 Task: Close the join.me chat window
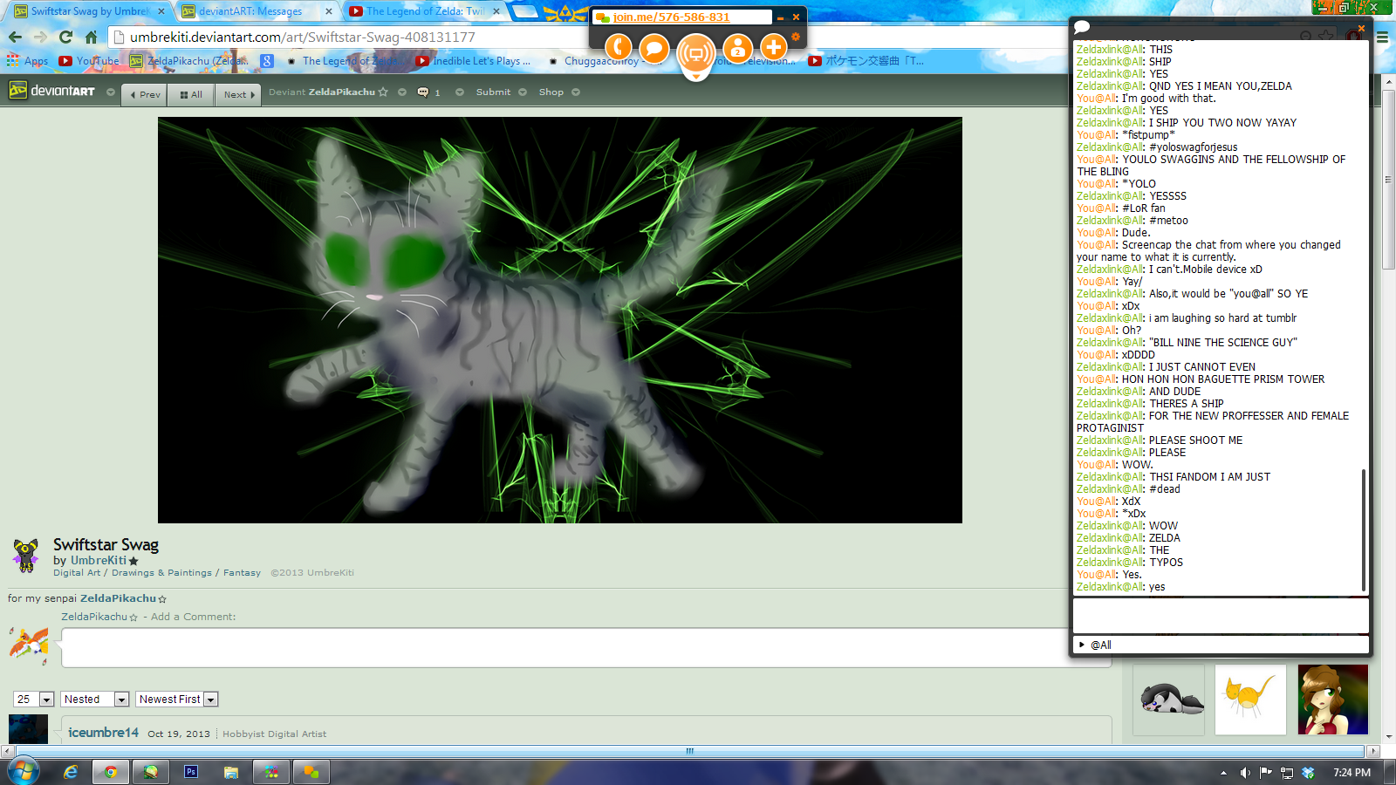pyautogui.click(x=1361, y=28)
